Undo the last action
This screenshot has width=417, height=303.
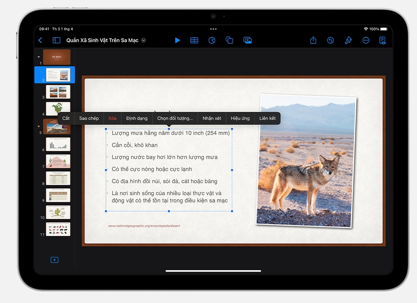pyautogui.click(x=331, y=40)
